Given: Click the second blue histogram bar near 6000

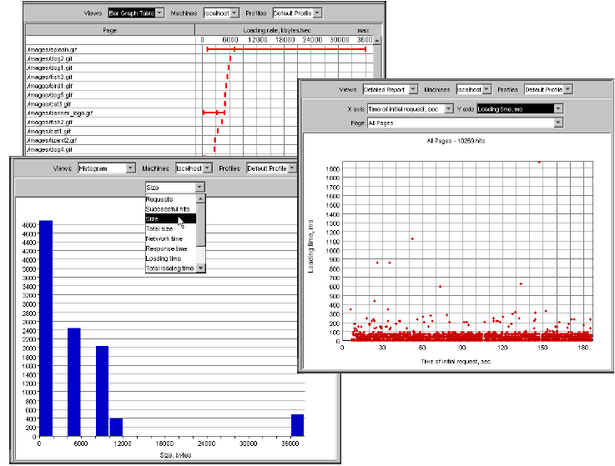Looking at the screenshot, I should coord(74,382).
